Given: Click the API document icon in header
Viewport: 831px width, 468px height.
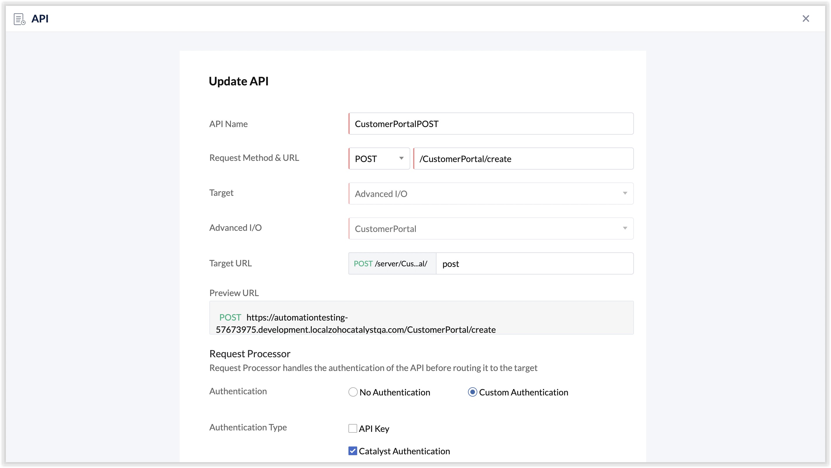Looking at the screenshot, I should [19, 19].
